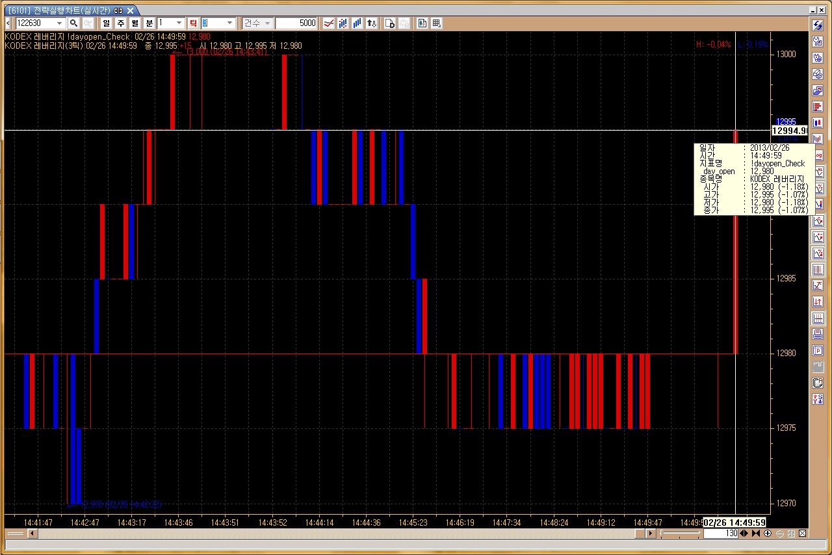This screenshot has height=555, width=832.
Task: Click the grid table icon in toolbar
Action: click(x=437, y=23)
